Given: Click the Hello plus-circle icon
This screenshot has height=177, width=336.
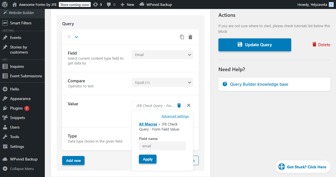Looking at the screenshot, I should (5, 89).
